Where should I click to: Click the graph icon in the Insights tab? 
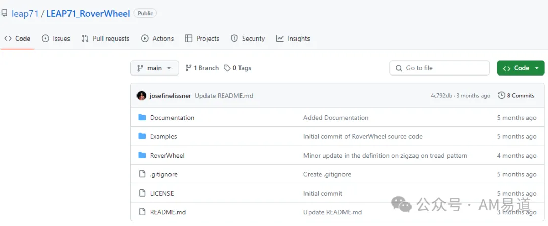tap(280, 39)
